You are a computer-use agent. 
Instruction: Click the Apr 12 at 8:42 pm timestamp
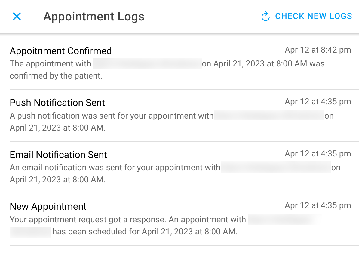point(318,50)
